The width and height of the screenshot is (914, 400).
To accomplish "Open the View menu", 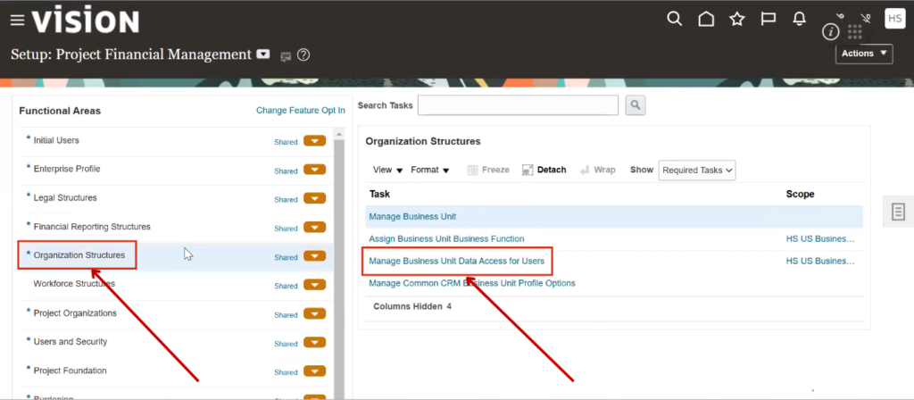I will pyautogui.click(x=387, y=170).
